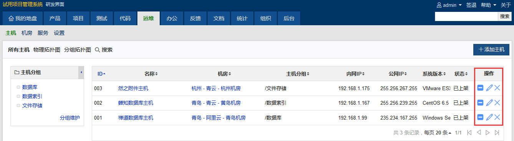The image size is (514, 141).
Task: Sort table by 主机分组 column
Action: coord(298,74)
